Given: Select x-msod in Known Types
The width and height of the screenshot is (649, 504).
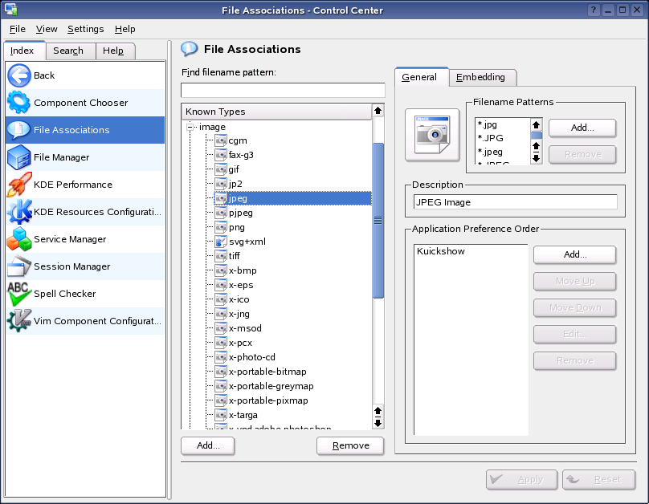Looking at the screenshot, I should pos(245,328).
